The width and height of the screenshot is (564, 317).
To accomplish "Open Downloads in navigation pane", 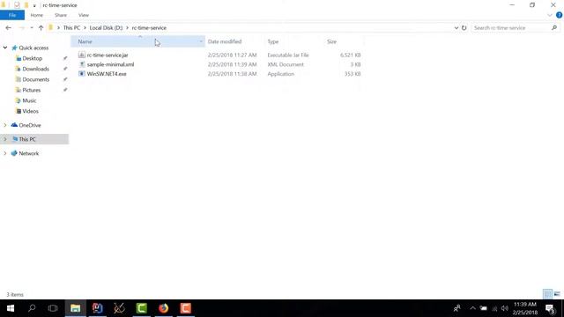I will click(x=35, y=69).
